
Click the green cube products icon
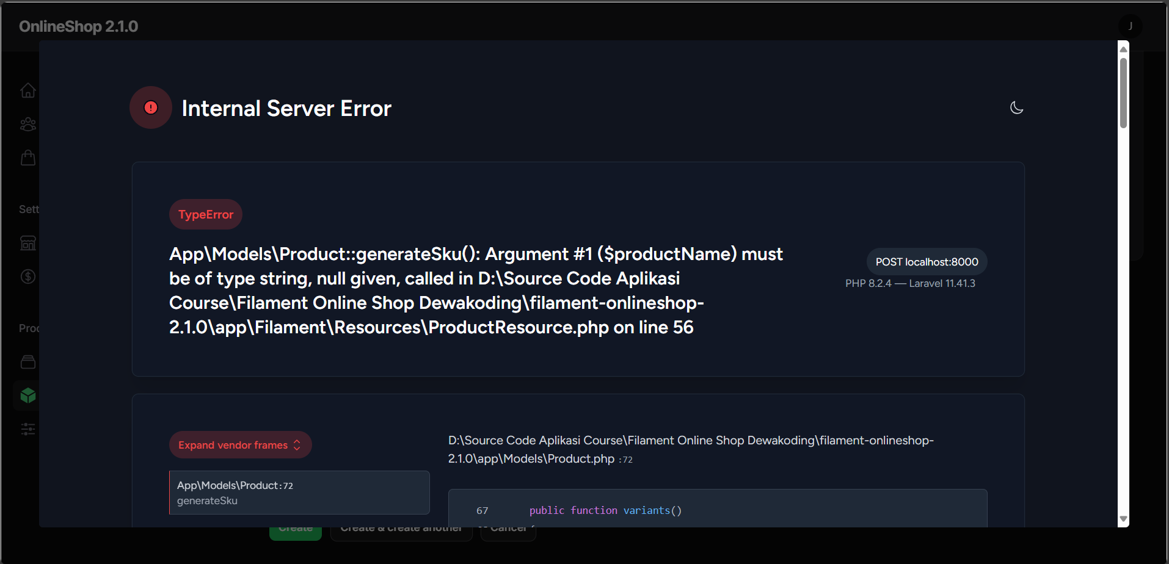[27, 396]
